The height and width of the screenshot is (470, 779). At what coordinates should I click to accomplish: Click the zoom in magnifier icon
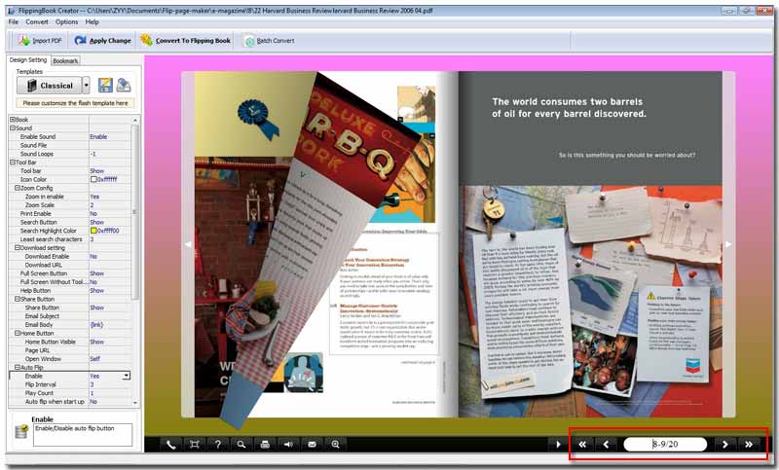pos(335,444)
